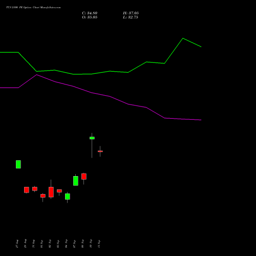The height and width of the screenshot is (256, 256).
Task: Click the 04 Sep date label
Action: [66, 244]
